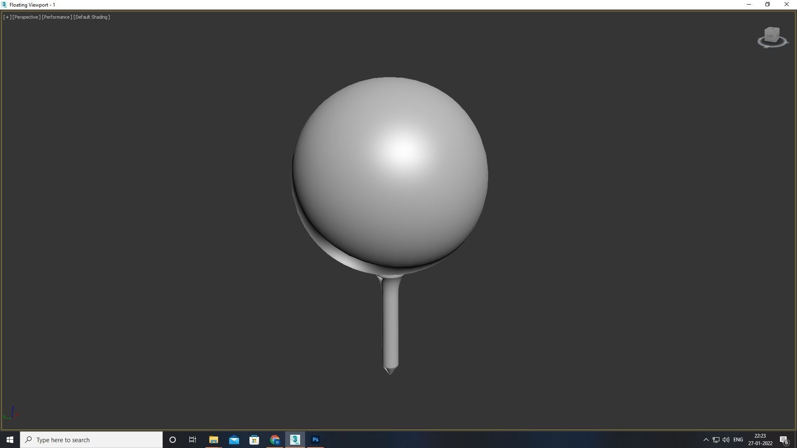Click the ViewCube Left face
The image size is (797, 448).
click(x=770, y=36)
